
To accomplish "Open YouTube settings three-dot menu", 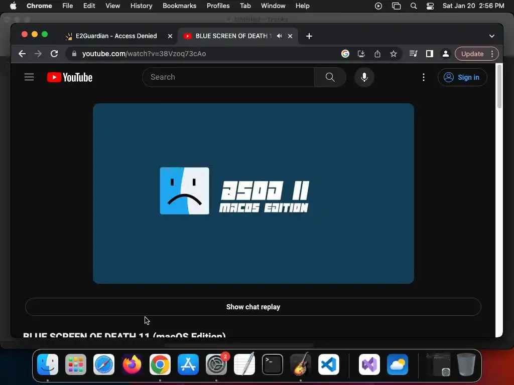I will coord(424,77).
